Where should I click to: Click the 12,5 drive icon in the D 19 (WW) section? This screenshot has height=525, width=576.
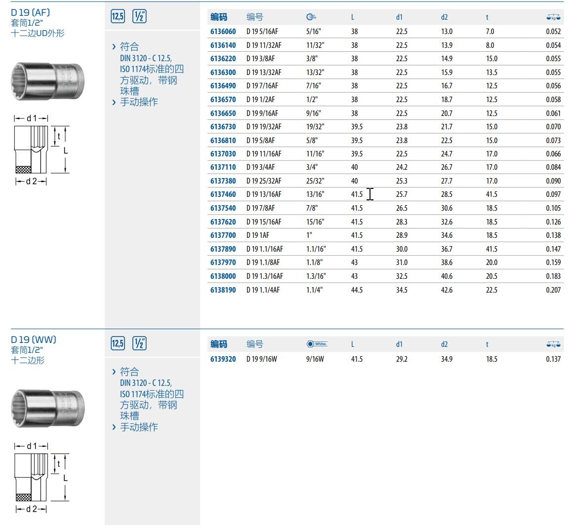click(x=118, y=343)
